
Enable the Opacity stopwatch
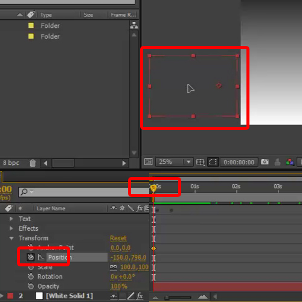[x=31, y=286]
